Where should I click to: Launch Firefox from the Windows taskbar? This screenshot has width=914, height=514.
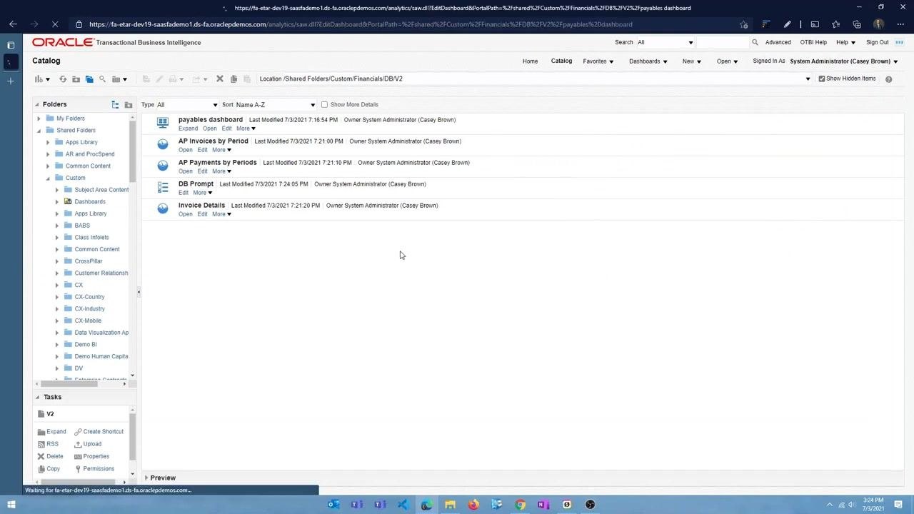coord(473,505)
